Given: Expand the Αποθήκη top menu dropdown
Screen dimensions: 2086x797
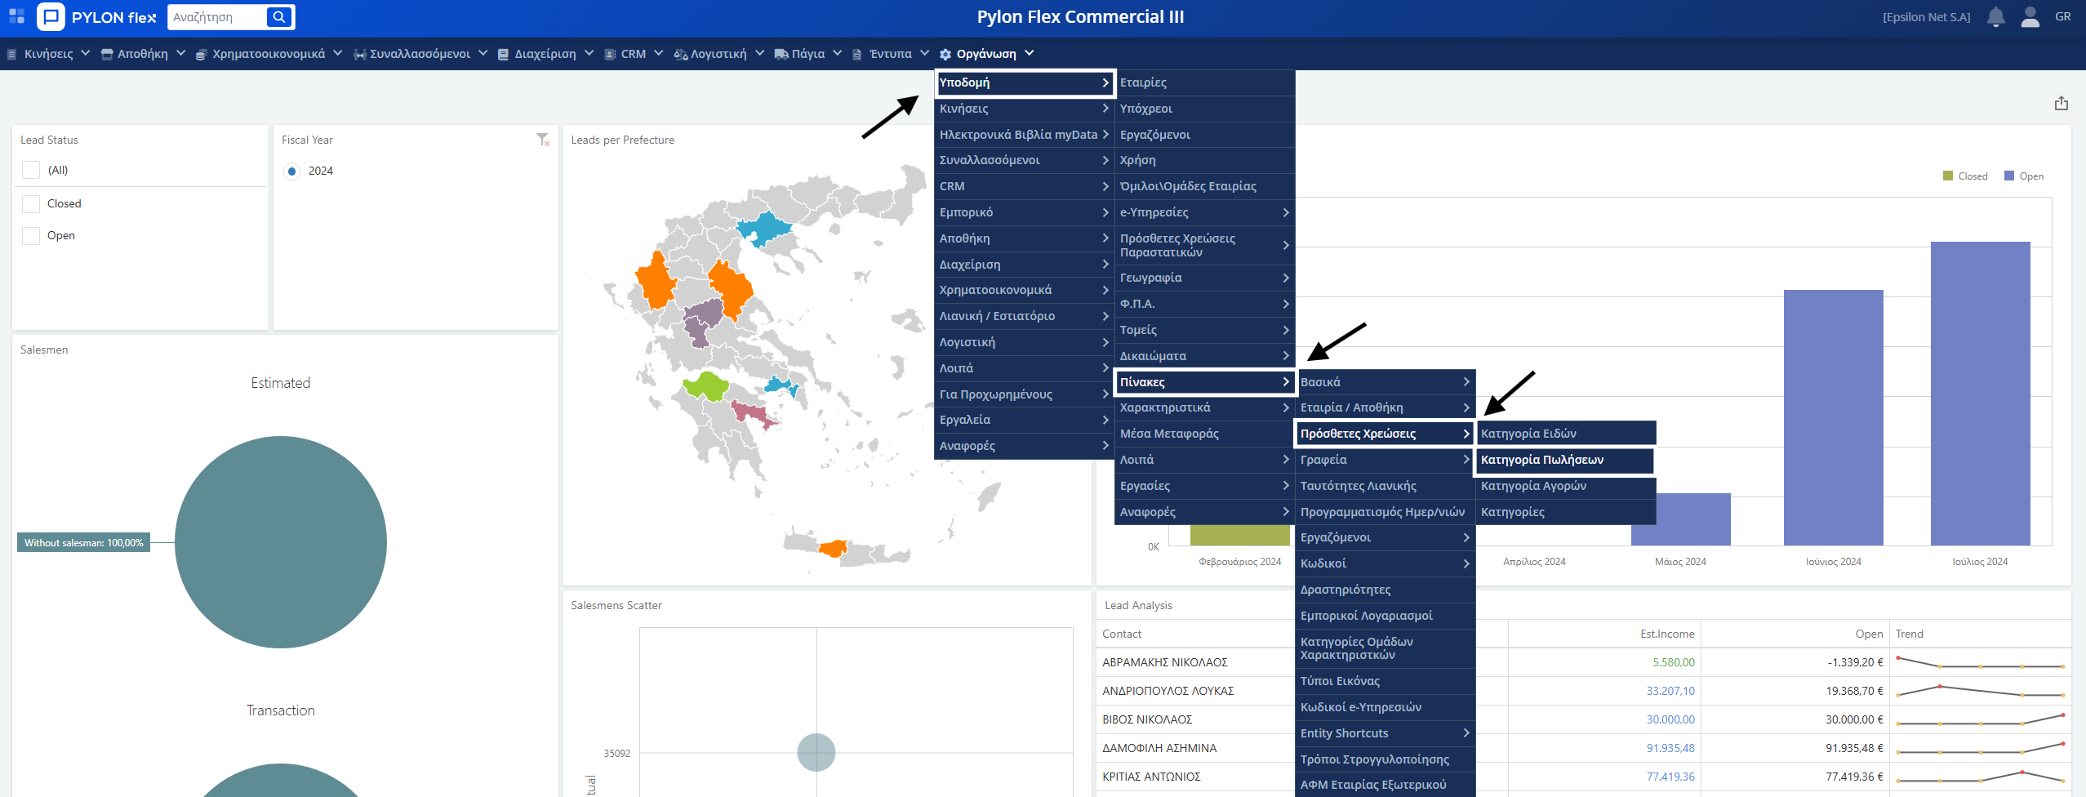Looking at the screenshot, I should [180, 53].
